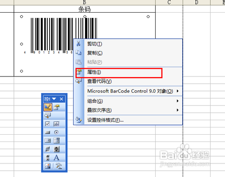225x177 pixels.
Task: Click the middle-left selection handle of the barcode
Action: (22, 44)
